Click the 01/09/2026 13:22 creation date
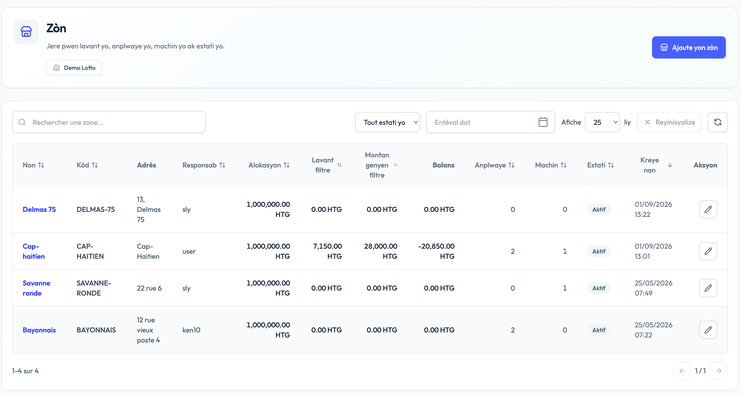Screen dimensions: 741x395 653,209
